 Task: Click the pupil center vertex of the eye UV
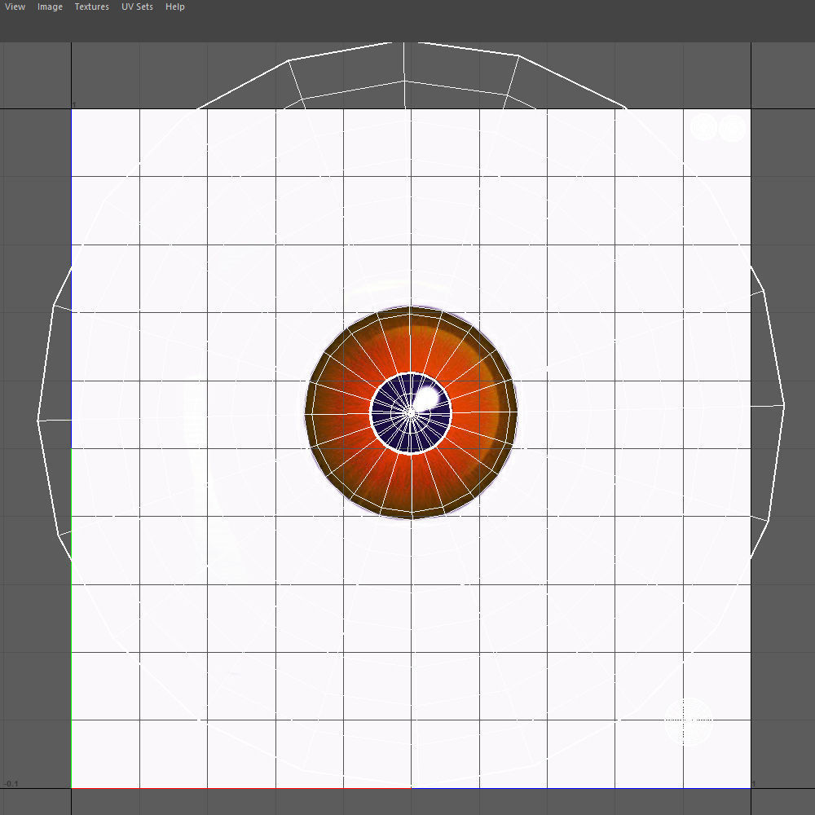click(x=411, y=413)
